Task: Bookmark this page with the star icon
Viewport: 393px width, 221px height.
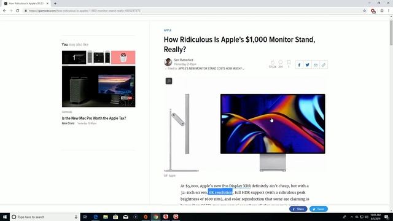Action: tap(365, 11)
